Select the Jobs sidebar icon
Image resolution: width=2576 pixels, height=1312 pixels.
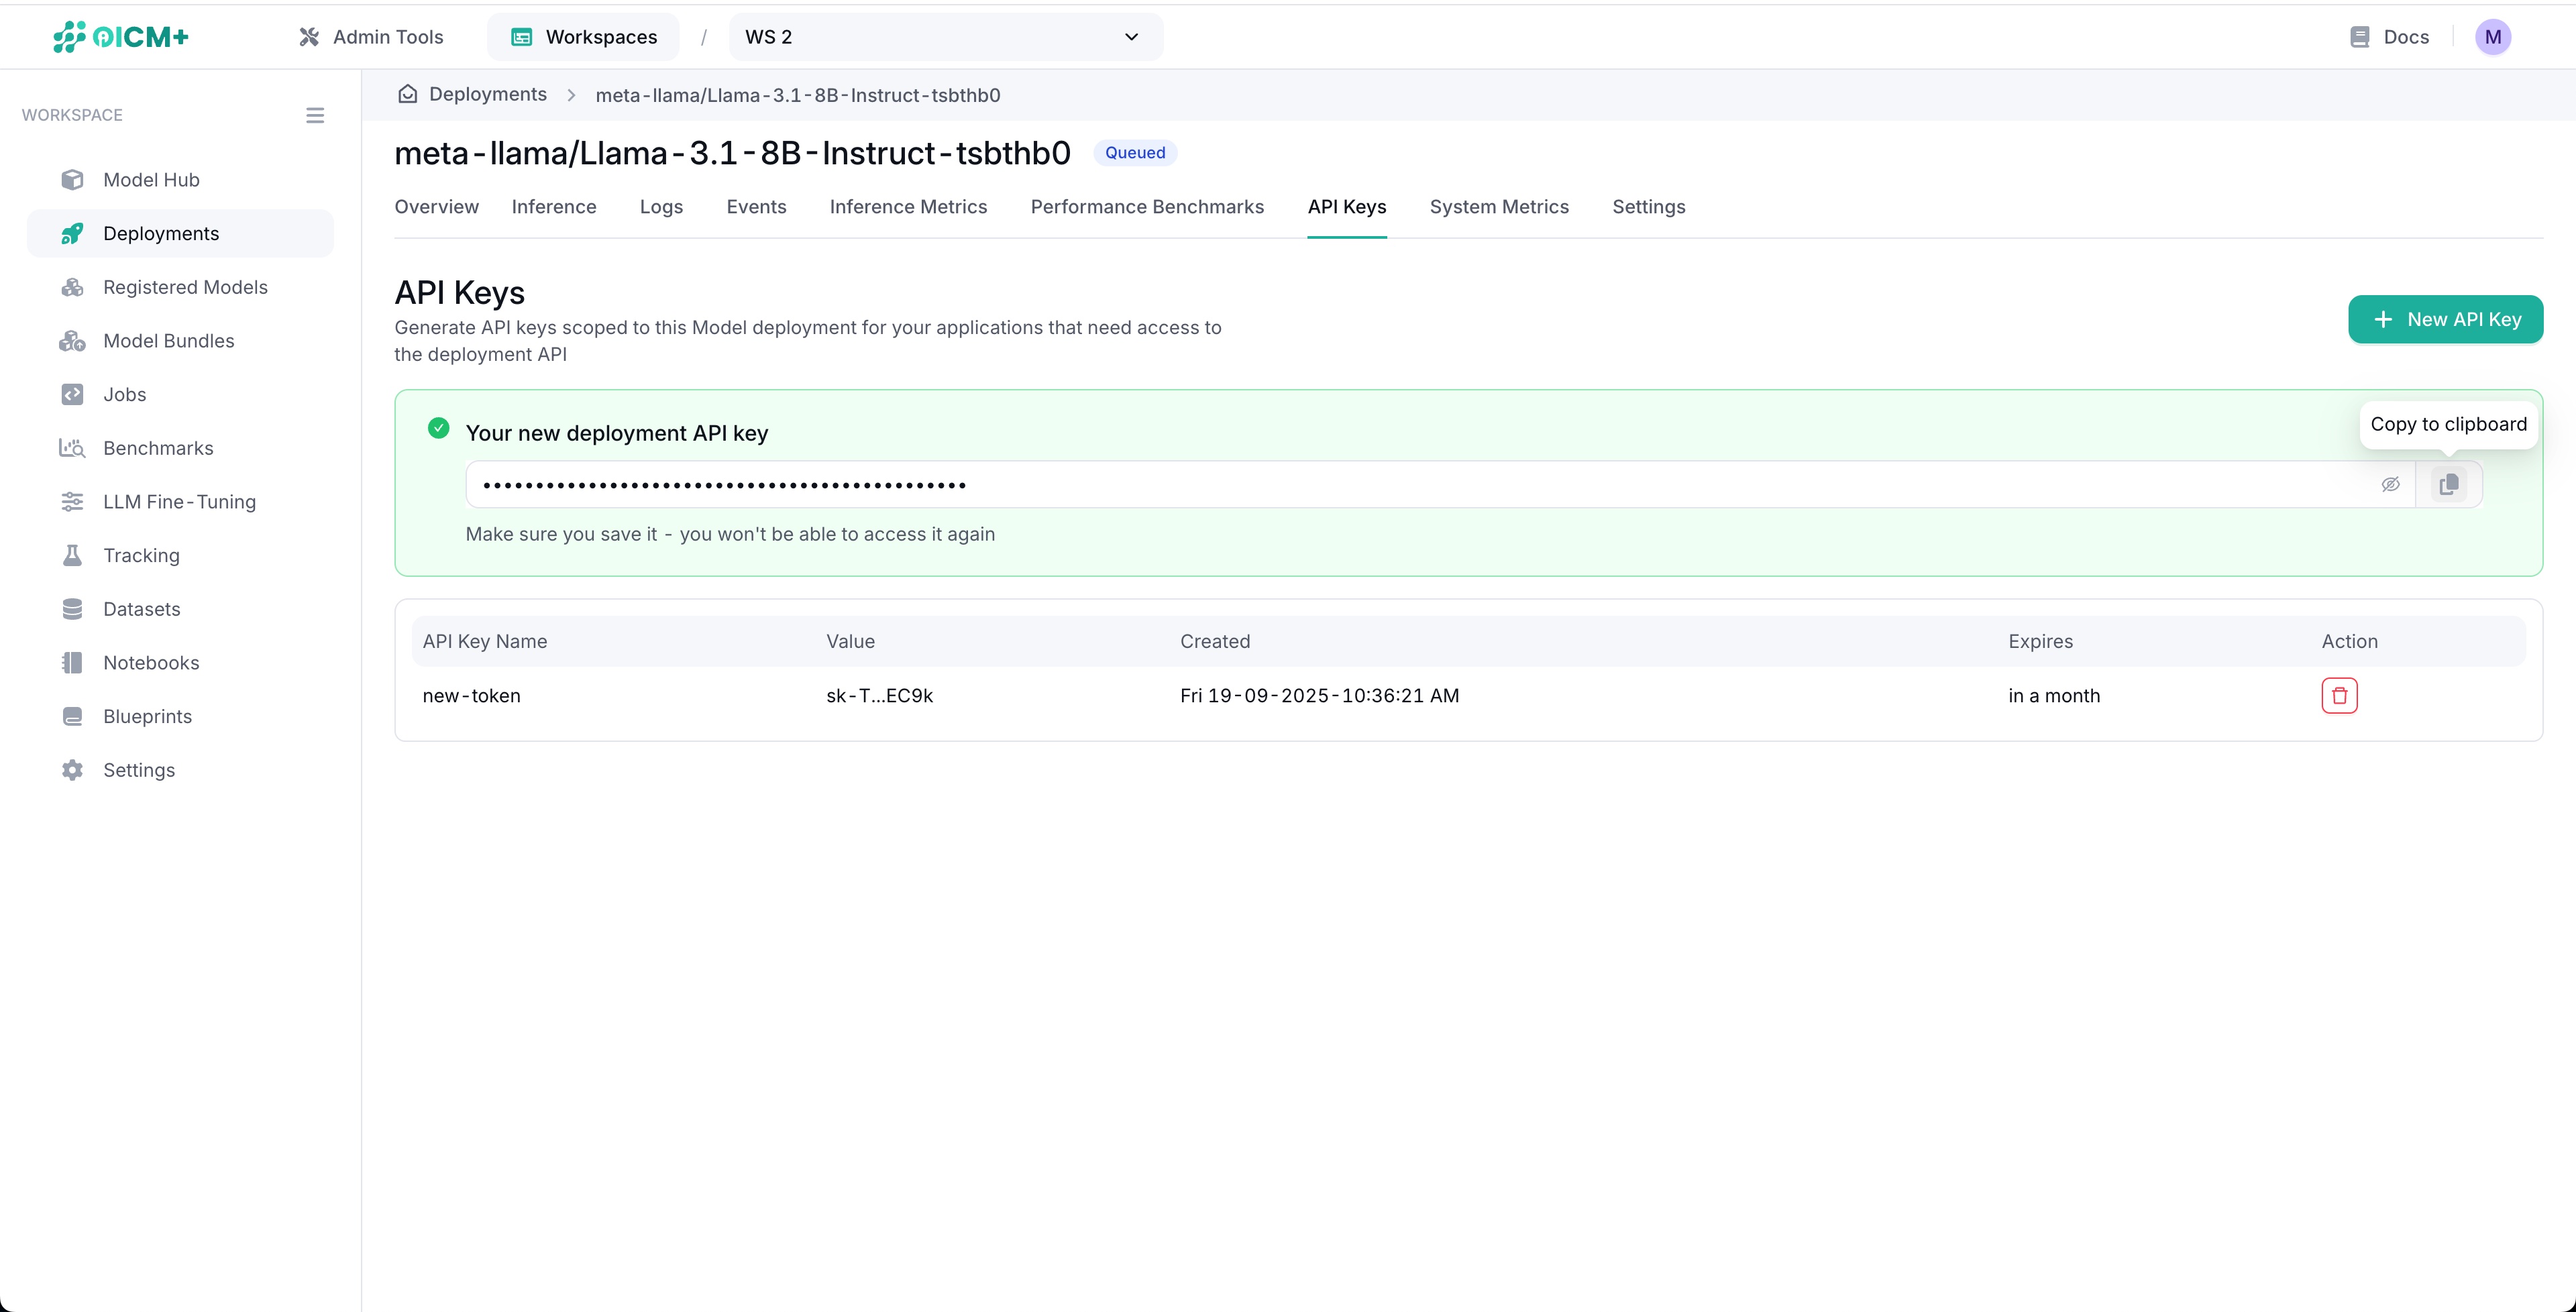click(x=71, y=394)
